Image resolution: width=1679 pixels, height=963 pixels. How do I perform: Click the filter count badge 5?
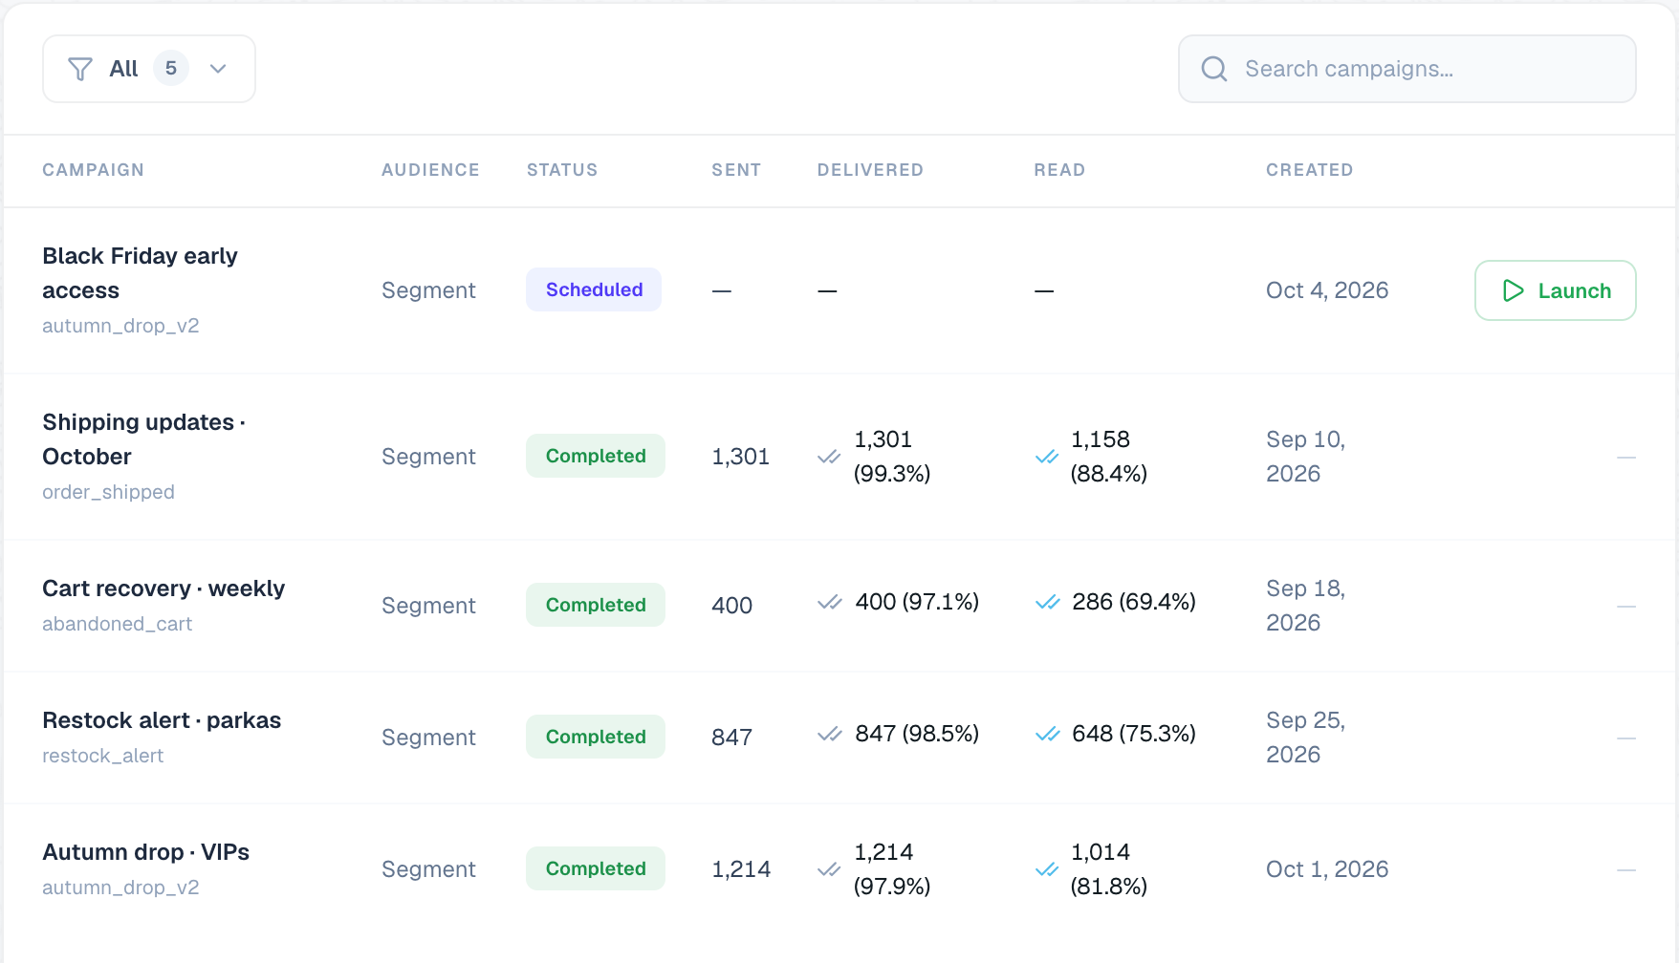171,68
